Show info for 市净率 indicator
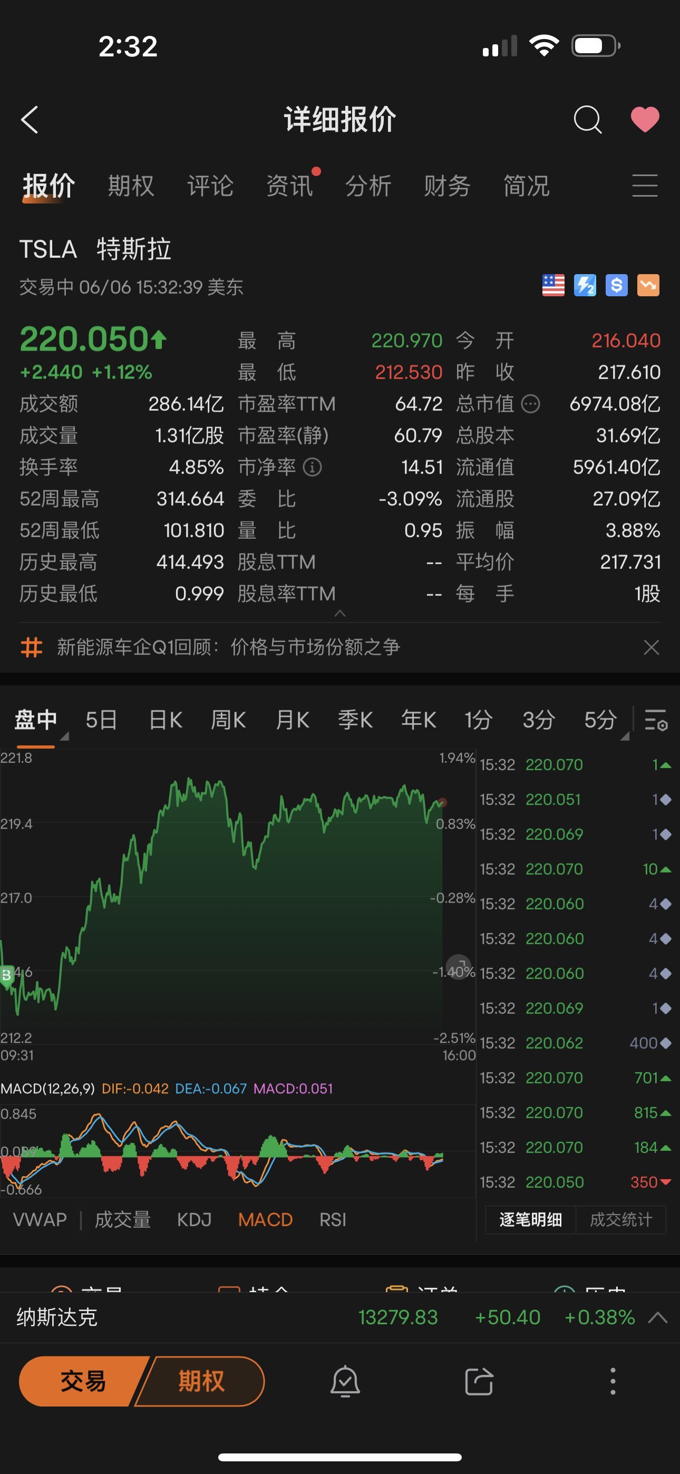Screen dimensions: 680x1474 point(312,468)
